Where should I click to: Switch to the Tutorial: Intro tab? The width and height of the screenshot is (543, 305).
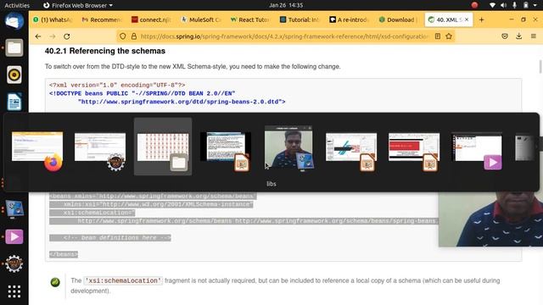tap(299, 19)
